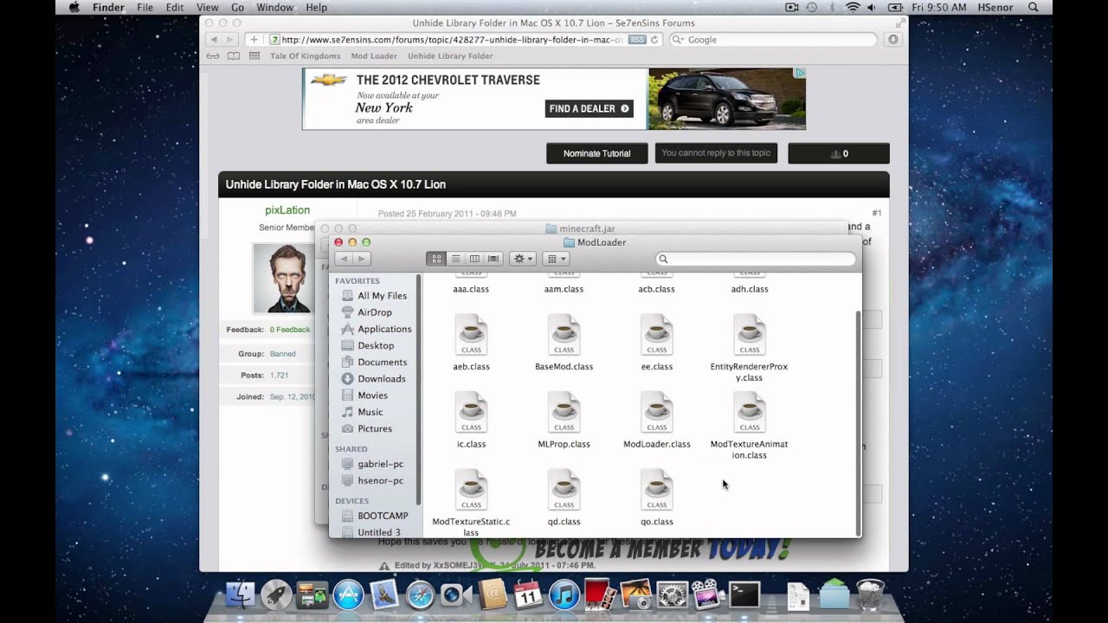Open iCal calendar in the Dock
The image size is (1108, 623).
click(527, 594)
